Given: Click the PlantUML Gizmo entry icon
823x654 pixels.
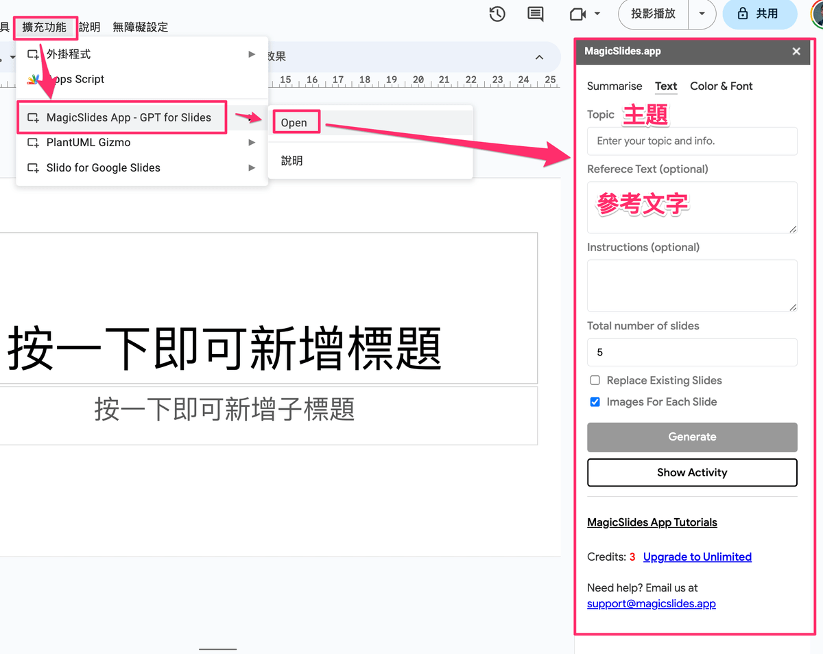Looking at the screenshot, I should (33, 143).
